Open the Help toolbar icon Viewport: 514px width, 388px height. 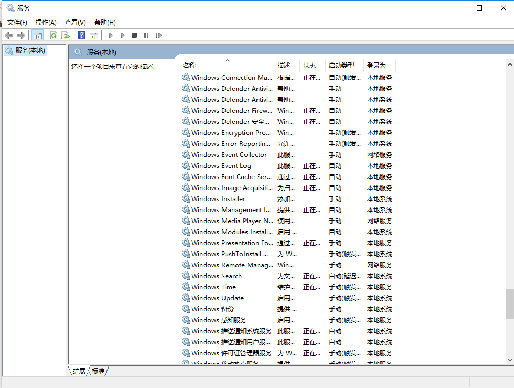82,35
